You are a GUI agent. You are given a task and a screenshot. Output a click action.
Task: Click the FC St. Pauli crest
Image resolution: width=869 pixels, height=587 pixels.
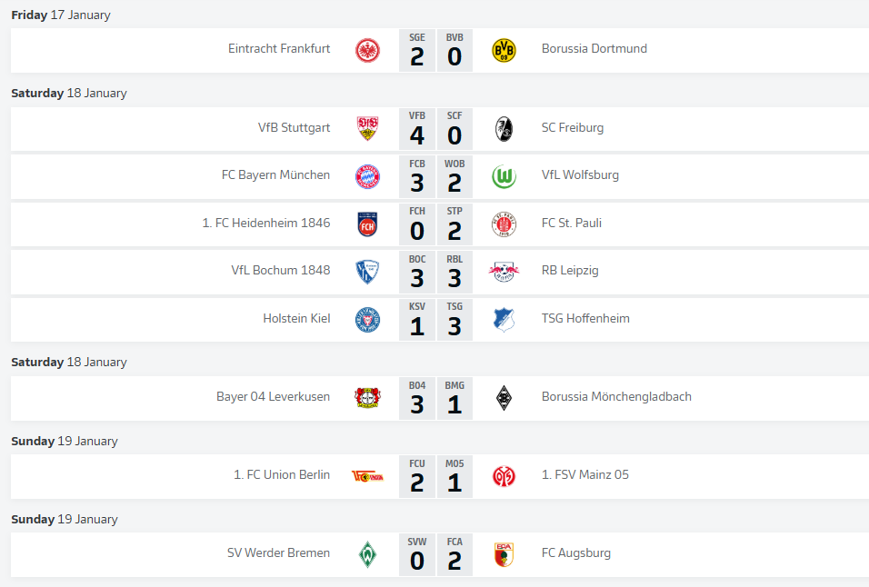(503, 224)
